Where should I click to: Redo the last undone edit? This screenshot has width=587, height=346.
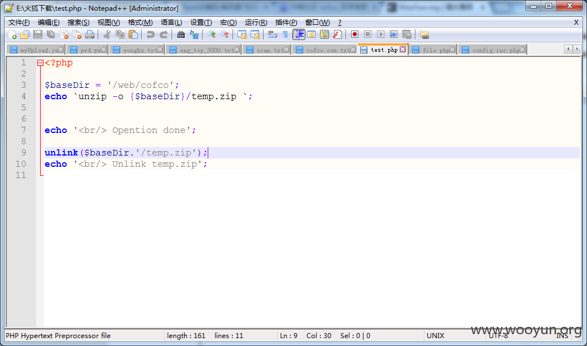click(164, 35)
